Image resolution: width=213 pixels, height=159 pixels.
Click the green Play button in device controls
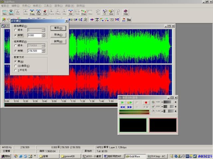pos(122,102)
